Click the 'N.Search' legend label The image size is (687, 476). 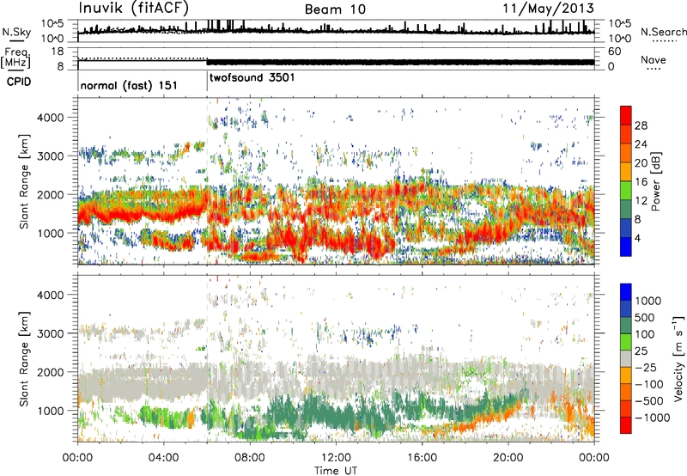(x=663, y=32)
